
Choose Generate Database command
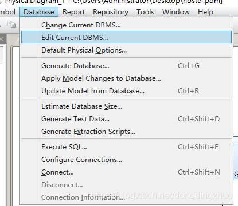126,66
